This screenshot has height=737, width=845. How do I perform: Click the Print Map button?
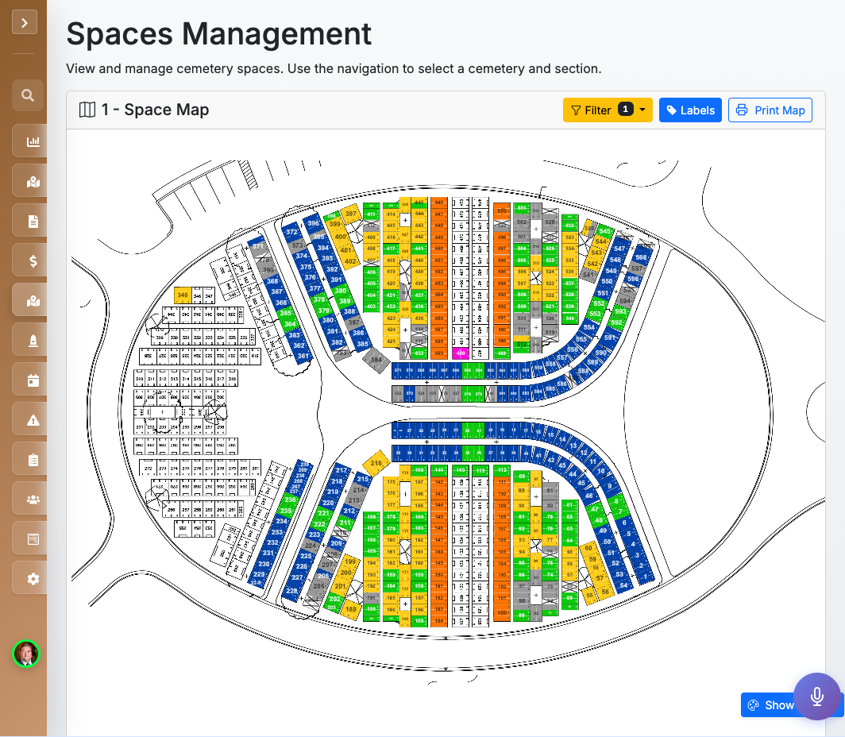(x=770, y=110)
